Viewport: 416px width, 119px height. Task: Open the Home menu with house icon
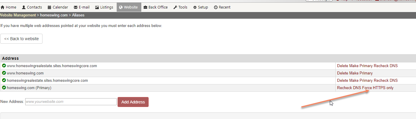tap(9, 7)
